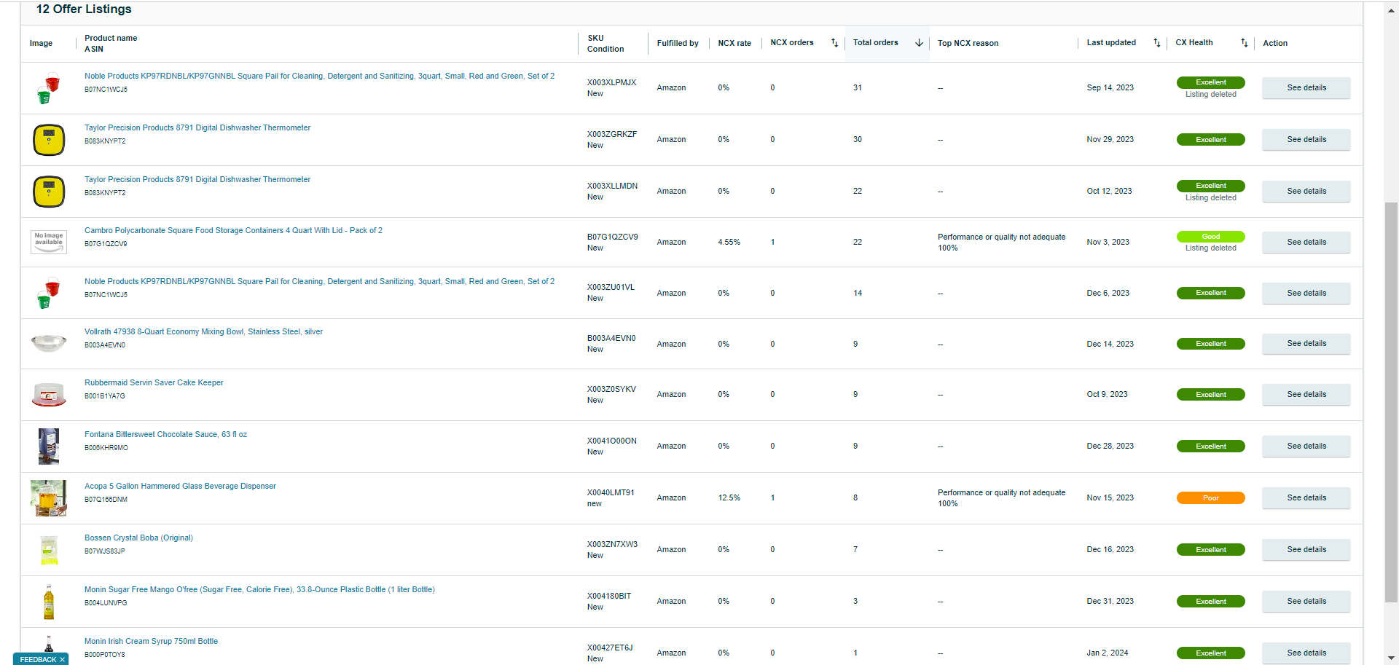Close the Feedback tab with the X
Image resolution: width=1399 pixels, height=665 pixels.
click(x=62, y=659)
